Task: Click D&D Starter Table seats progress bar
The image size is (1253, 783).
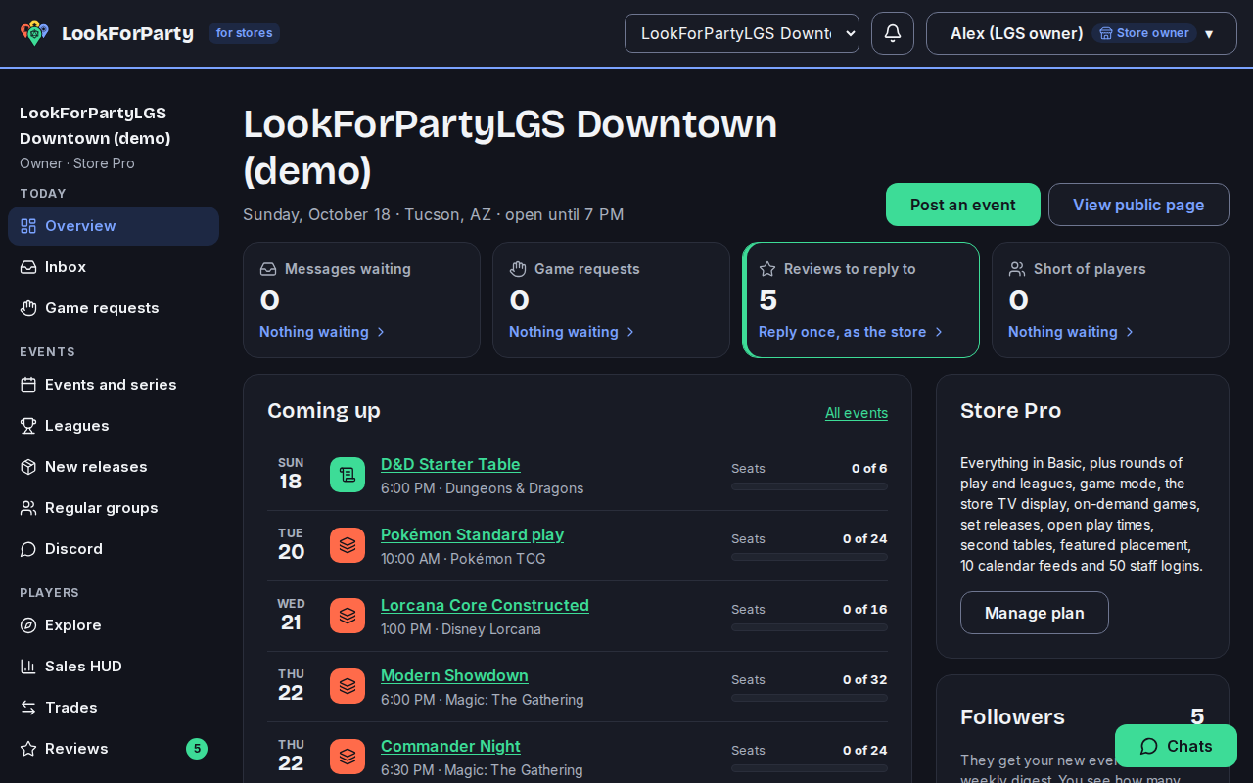Action: click(x=810, y=486)
